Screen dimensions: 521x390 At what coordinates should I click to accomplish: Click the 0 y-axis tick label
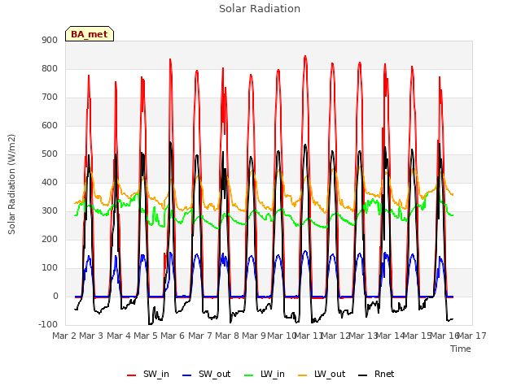(55, 296)
